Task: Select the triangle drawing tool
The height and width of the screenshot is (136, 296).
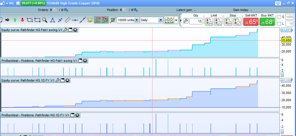Action: (52, 20)
